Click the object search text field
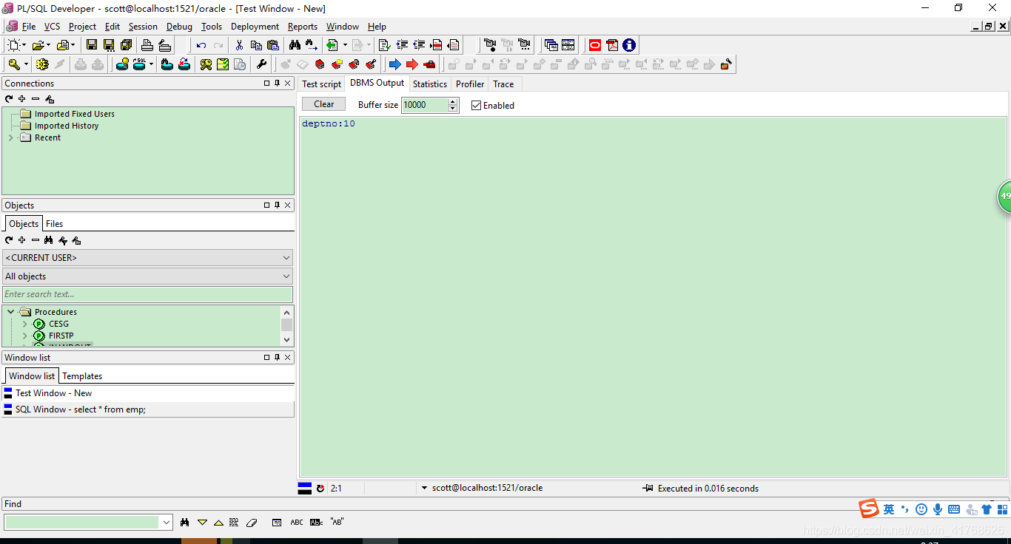Screen dimensions: 1011x544 coord(147,294)
